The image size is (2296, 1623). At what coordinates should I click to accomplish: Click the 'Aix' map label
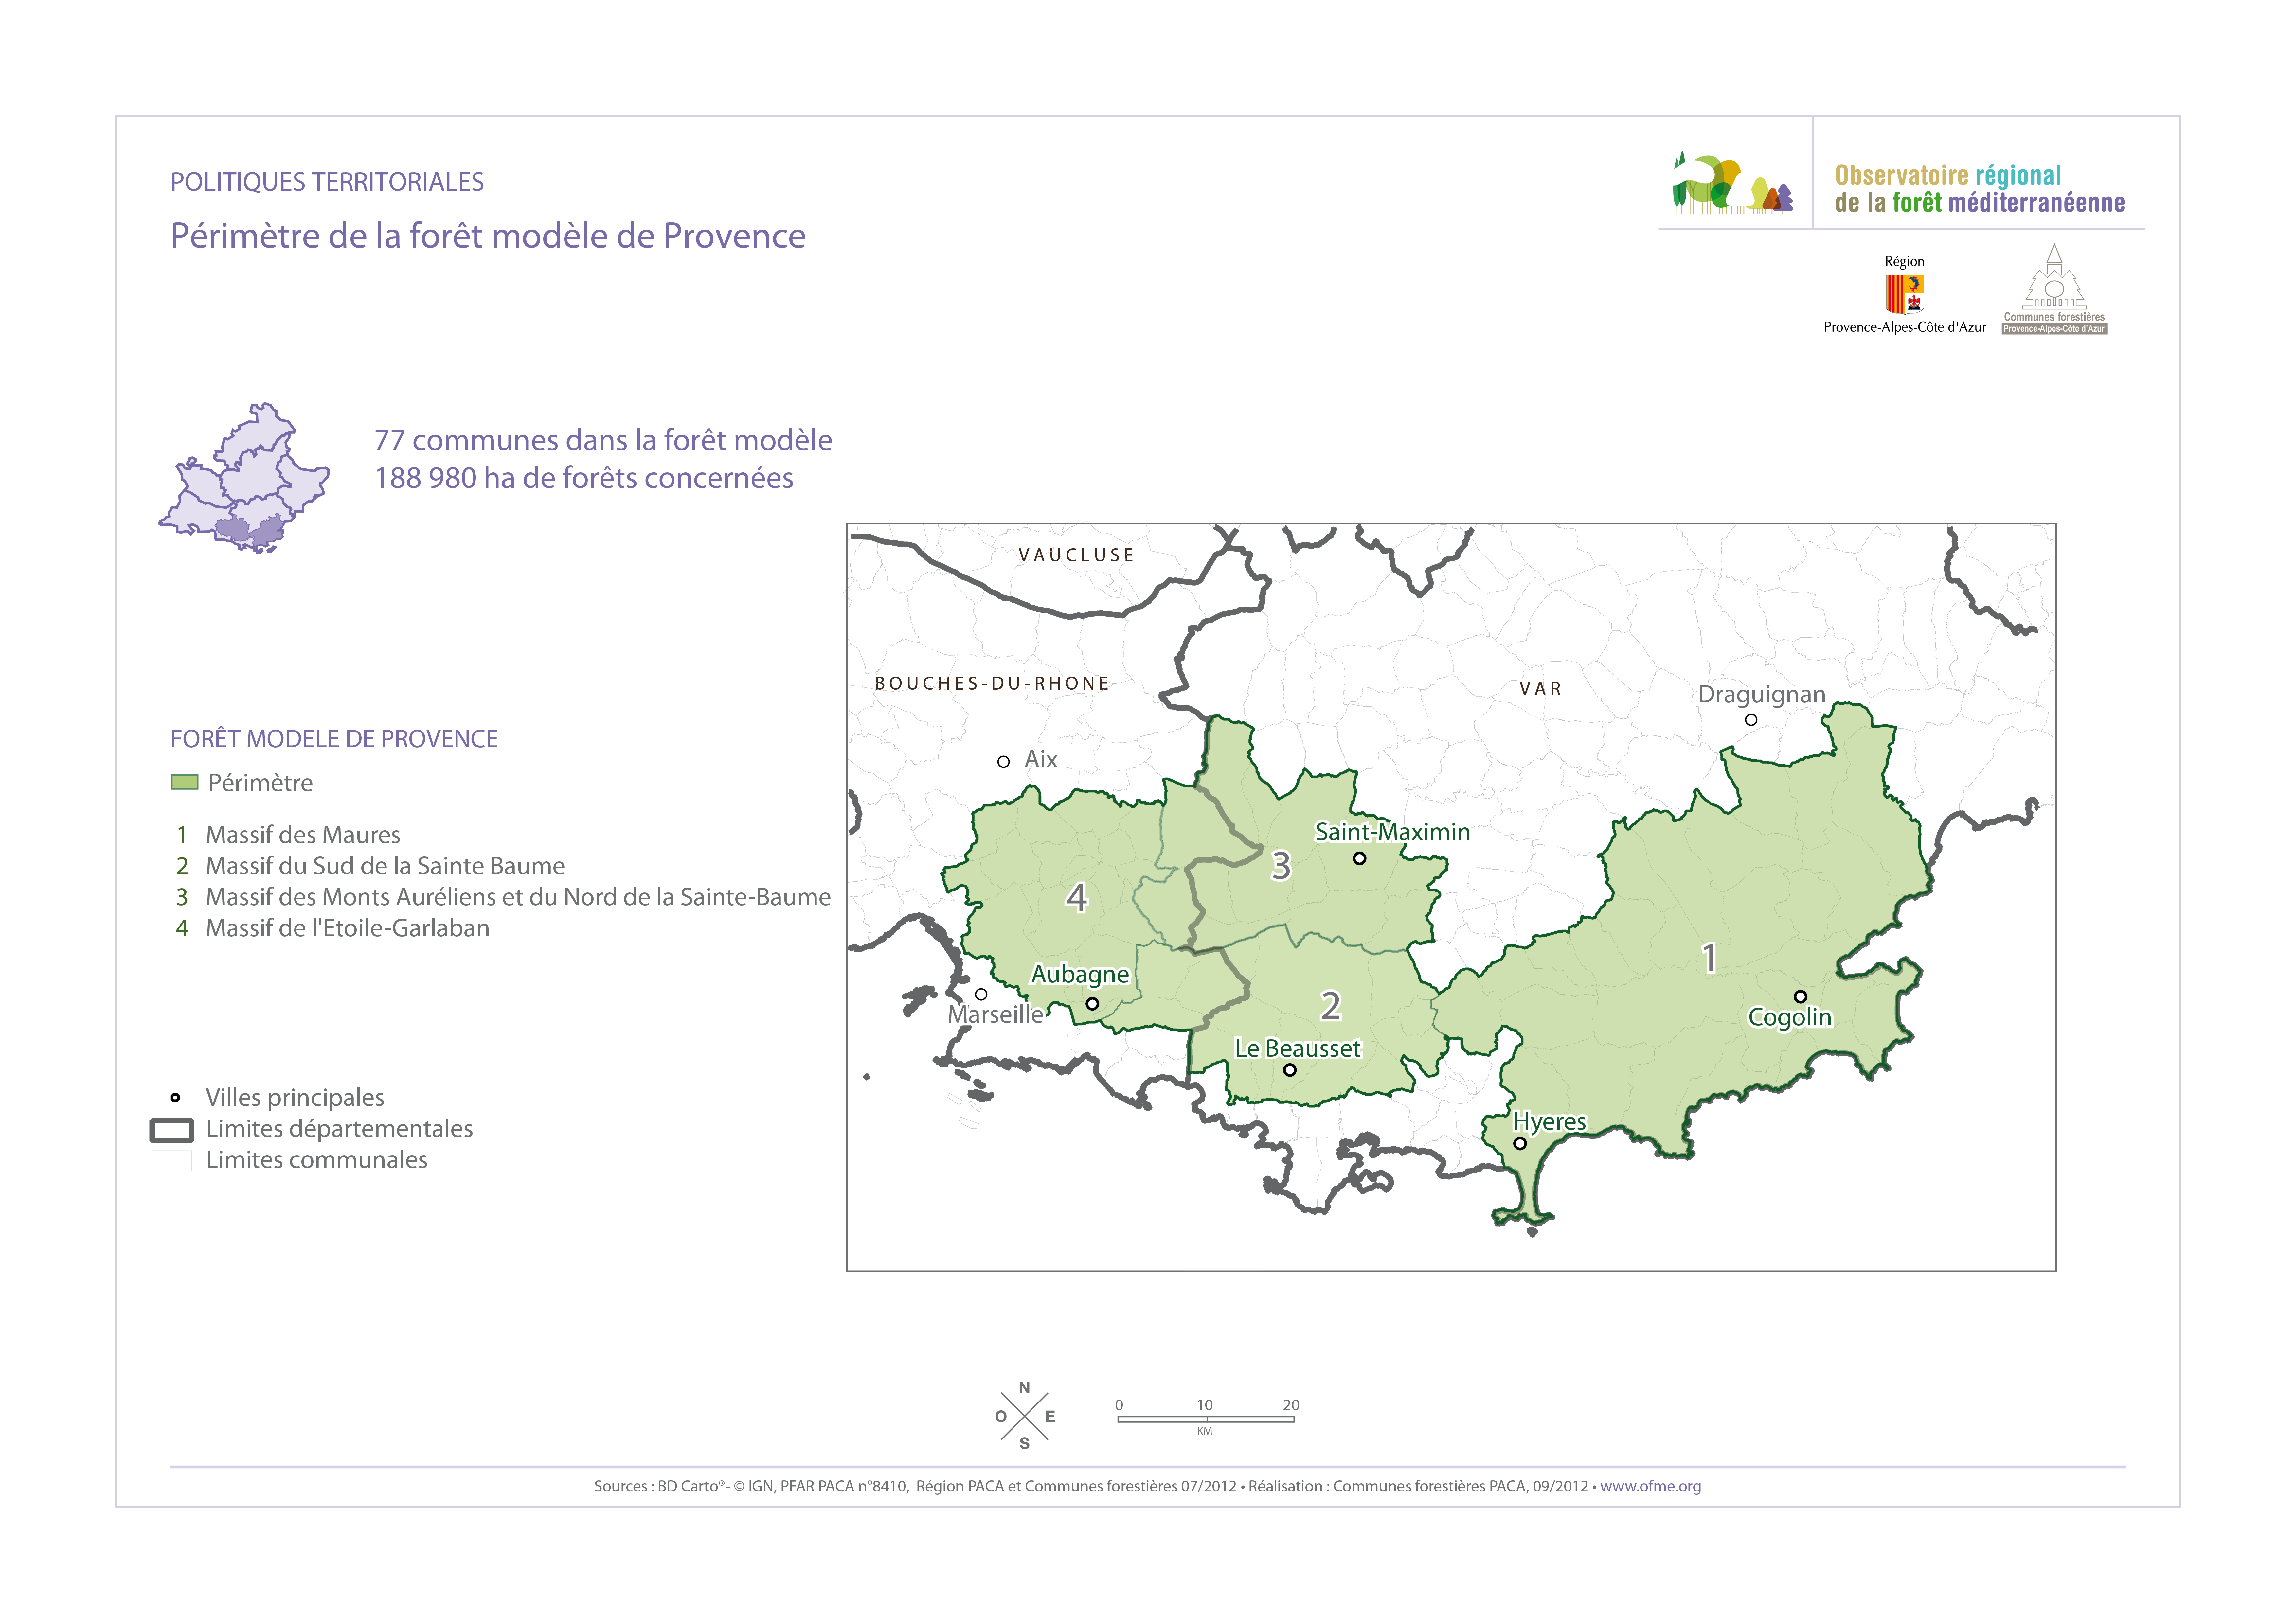1041,760
